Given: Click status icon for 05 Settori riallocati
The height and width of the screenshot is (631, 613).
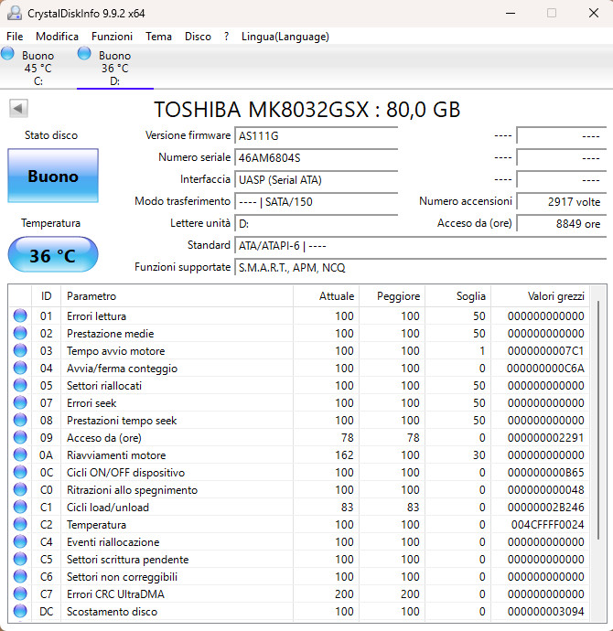Looking at the screenshot, I should pos(20,385).
